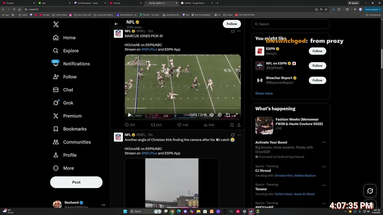Go to Home in the sidebar
Screen dimensions: 383x215
[x=64, y=38]
